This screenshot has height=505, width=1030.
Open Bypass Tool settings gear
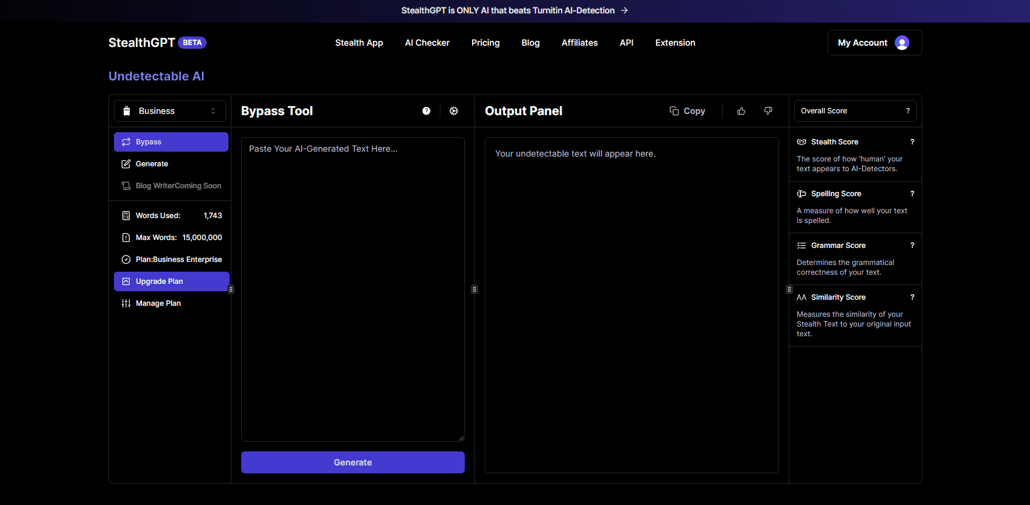[x=454, y=111]
